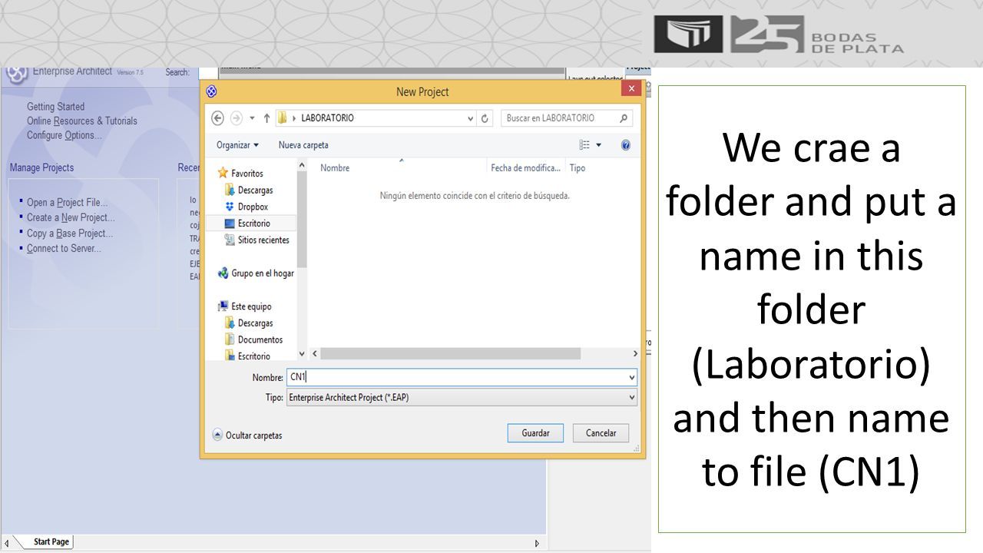Click the Sitios recientes icon
Screen dimensions: 983x553
tap(229, 240)
